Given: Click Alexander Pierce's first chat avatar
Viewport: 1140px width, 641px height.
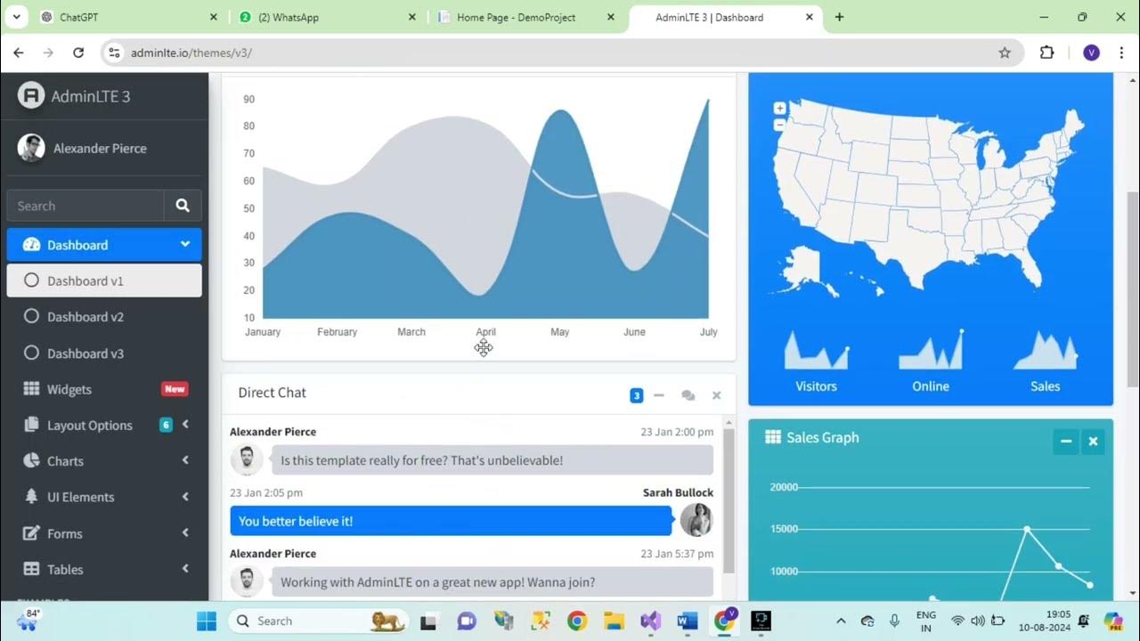Looking at the screenshot, I should click(x=247, y=459).
